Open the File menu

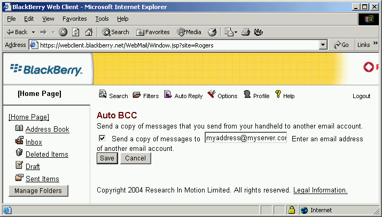(11, 19)
